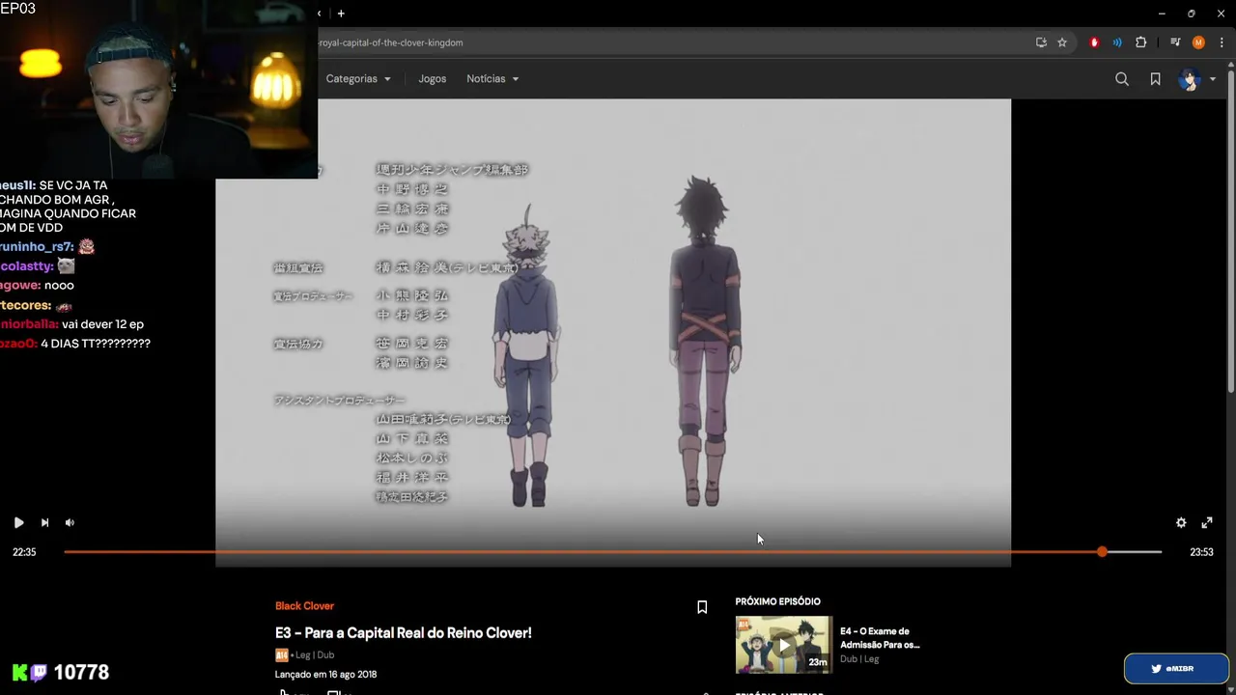Open the Chrome media controls icon
1236x695 pixels.
point(1175,42)
